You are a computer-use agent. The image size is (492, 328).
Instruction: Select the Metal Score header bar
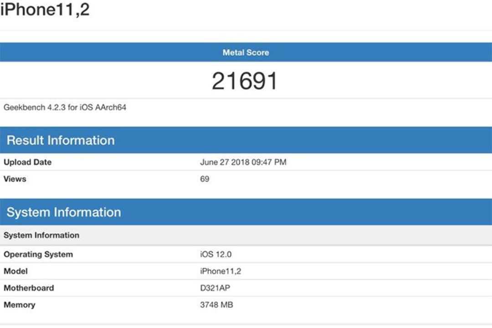(246, 52)
